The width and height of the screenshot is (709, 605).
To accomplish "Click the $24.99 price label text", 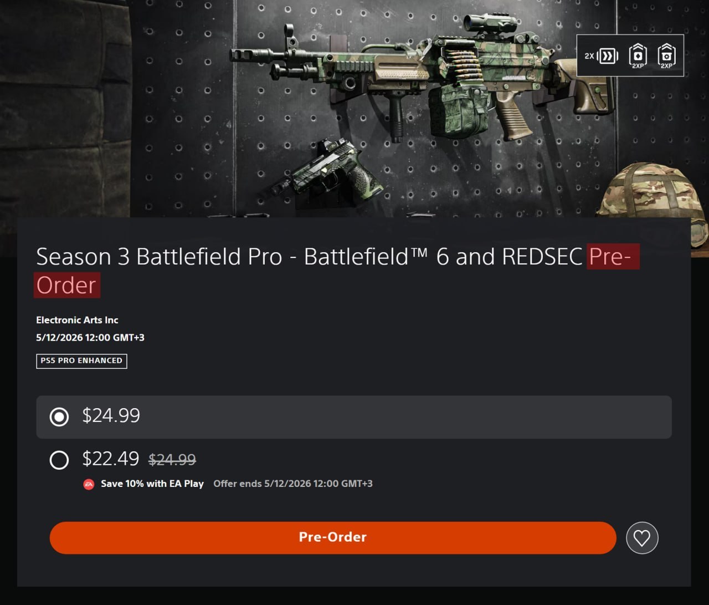I will (x=111, y=415).
